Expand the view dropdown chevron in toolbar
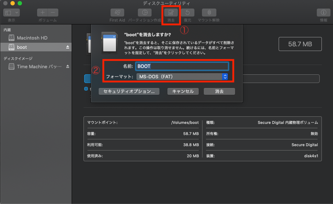This screenshot has height=204, width=333. (17, 13)
